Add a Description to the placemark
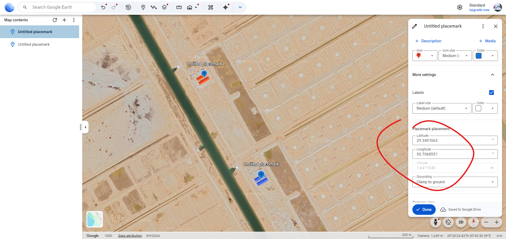Viewport: 506px width, 239px height. (428, 41)
